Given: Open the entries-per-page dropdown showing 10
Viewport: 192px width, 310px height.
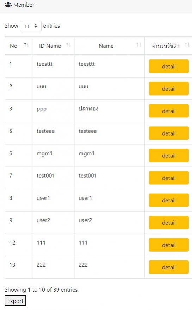Looking at the screenshot, I should tap(31, 26).
